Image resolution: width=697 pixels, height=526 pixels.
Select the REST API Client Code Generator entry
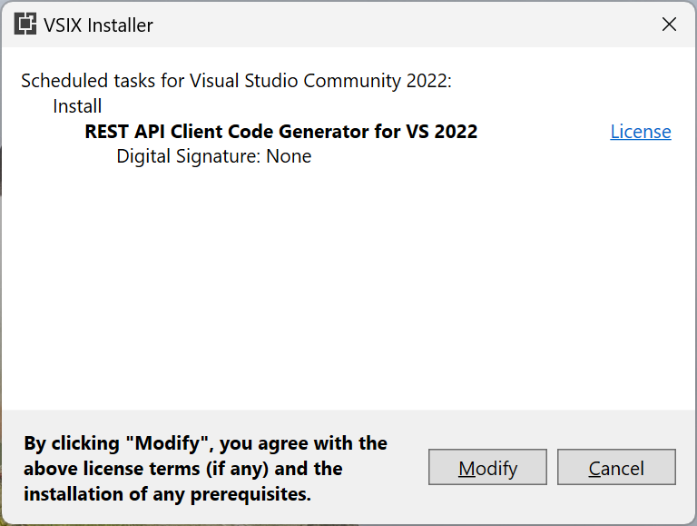[280, 131]
